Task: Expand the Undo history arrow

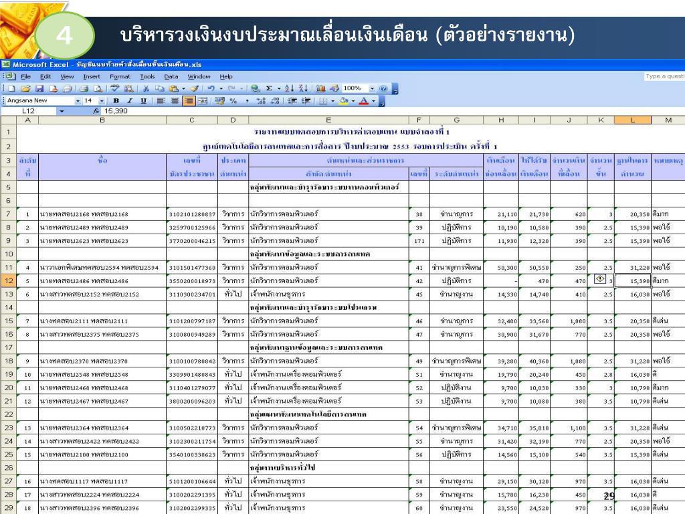Action: pyautogui.click(x=221, y=88)
